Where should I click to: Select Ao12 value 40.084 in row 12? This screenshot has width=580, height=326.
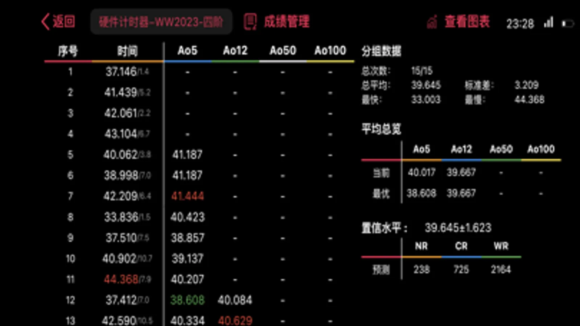[235, 300]
